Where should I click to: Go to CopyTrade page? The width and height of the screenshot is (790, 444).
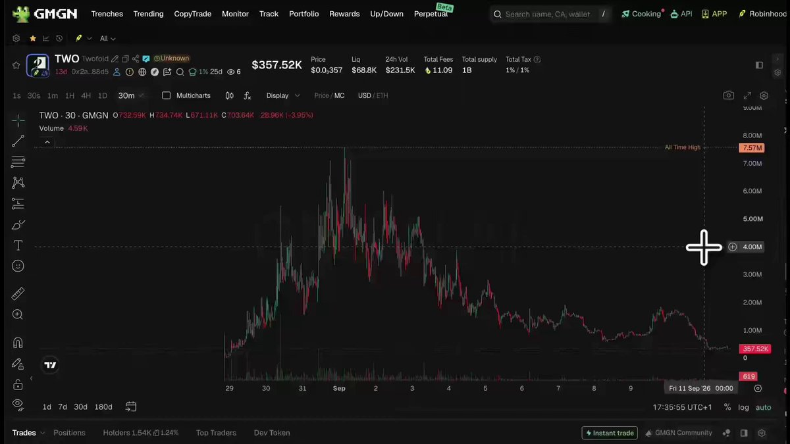[x=193, y=14]
